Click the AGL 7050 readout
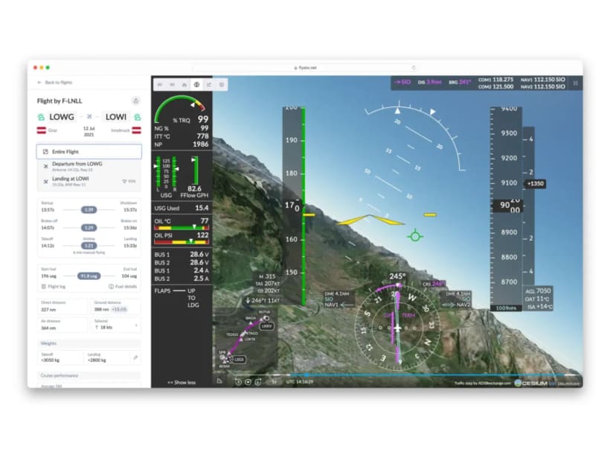Image resolution: width=610 pixels, height=458 pixels. coord(538,291)
